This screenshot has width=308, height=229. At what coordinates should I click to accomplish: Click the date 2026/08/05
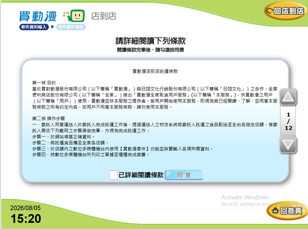25,208
